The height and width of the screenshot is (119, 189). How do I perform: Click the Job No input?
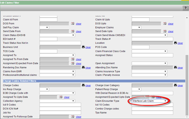click(60, 113)
